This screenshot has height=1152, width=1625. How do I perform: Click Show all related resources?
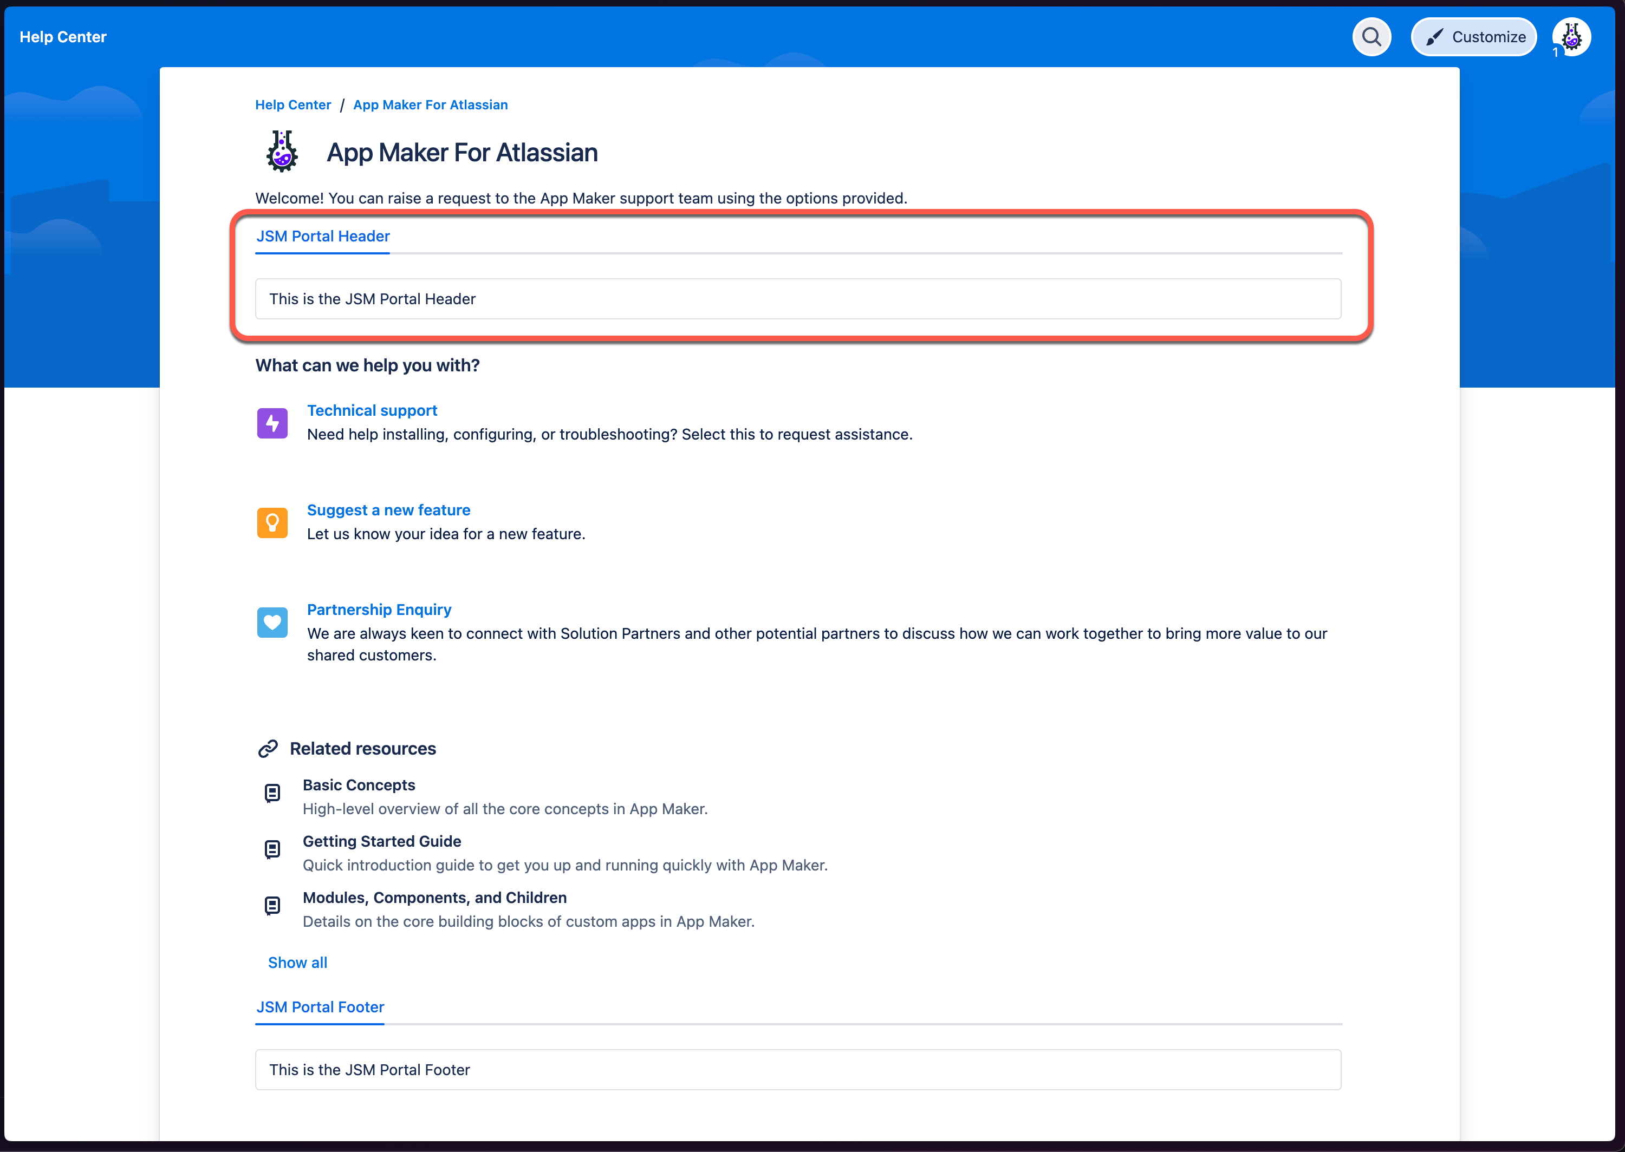pyautogui.click(x=298, y=963)
